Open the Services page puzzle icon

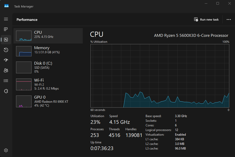pyautogui.click(x=6, y=91)
